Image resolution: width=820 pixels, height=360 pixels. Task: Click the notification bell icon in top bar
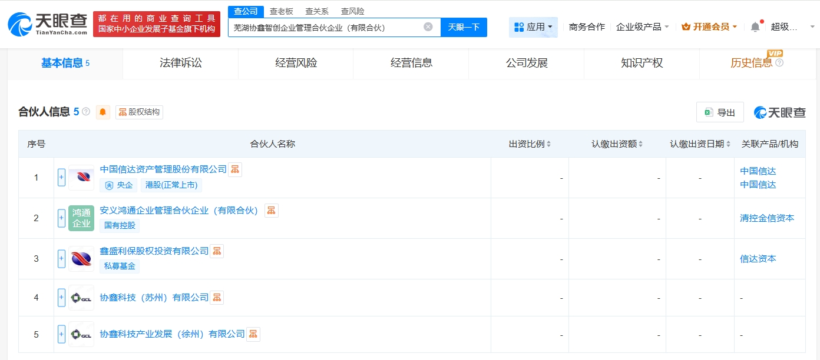coord(755,26)
